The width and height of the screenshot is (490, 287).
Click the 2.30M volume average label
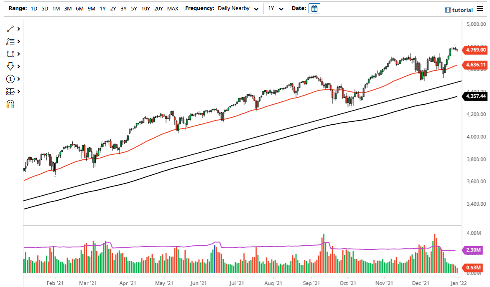475,250
